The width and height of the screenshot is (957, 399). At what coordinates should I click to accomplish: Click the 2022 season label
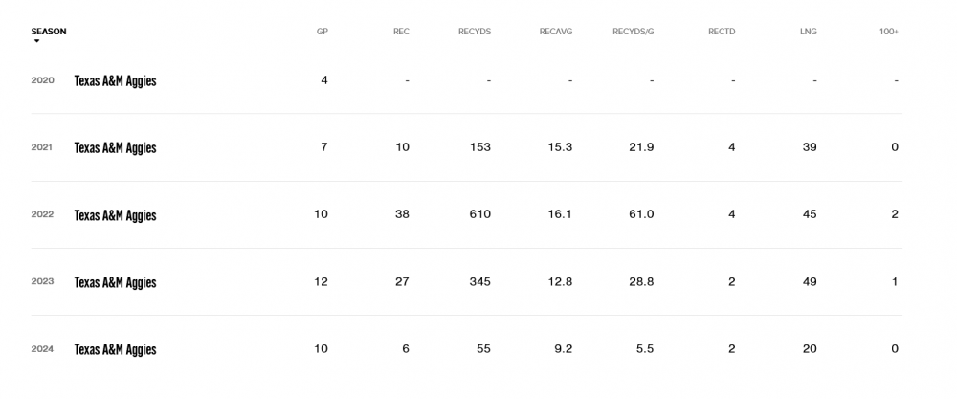[42, 215]
